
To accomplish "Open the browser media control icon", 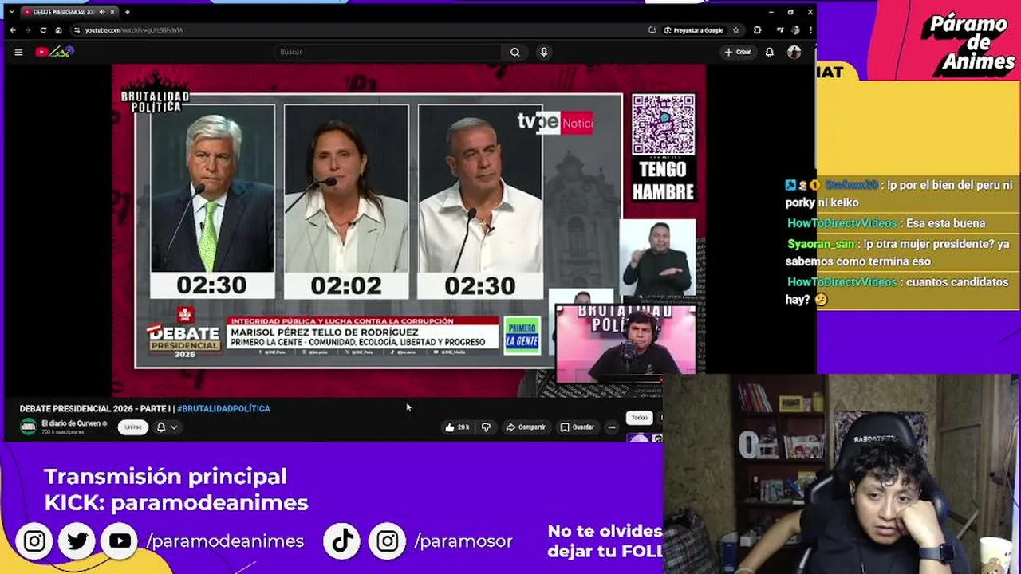I will coord(780,30).
